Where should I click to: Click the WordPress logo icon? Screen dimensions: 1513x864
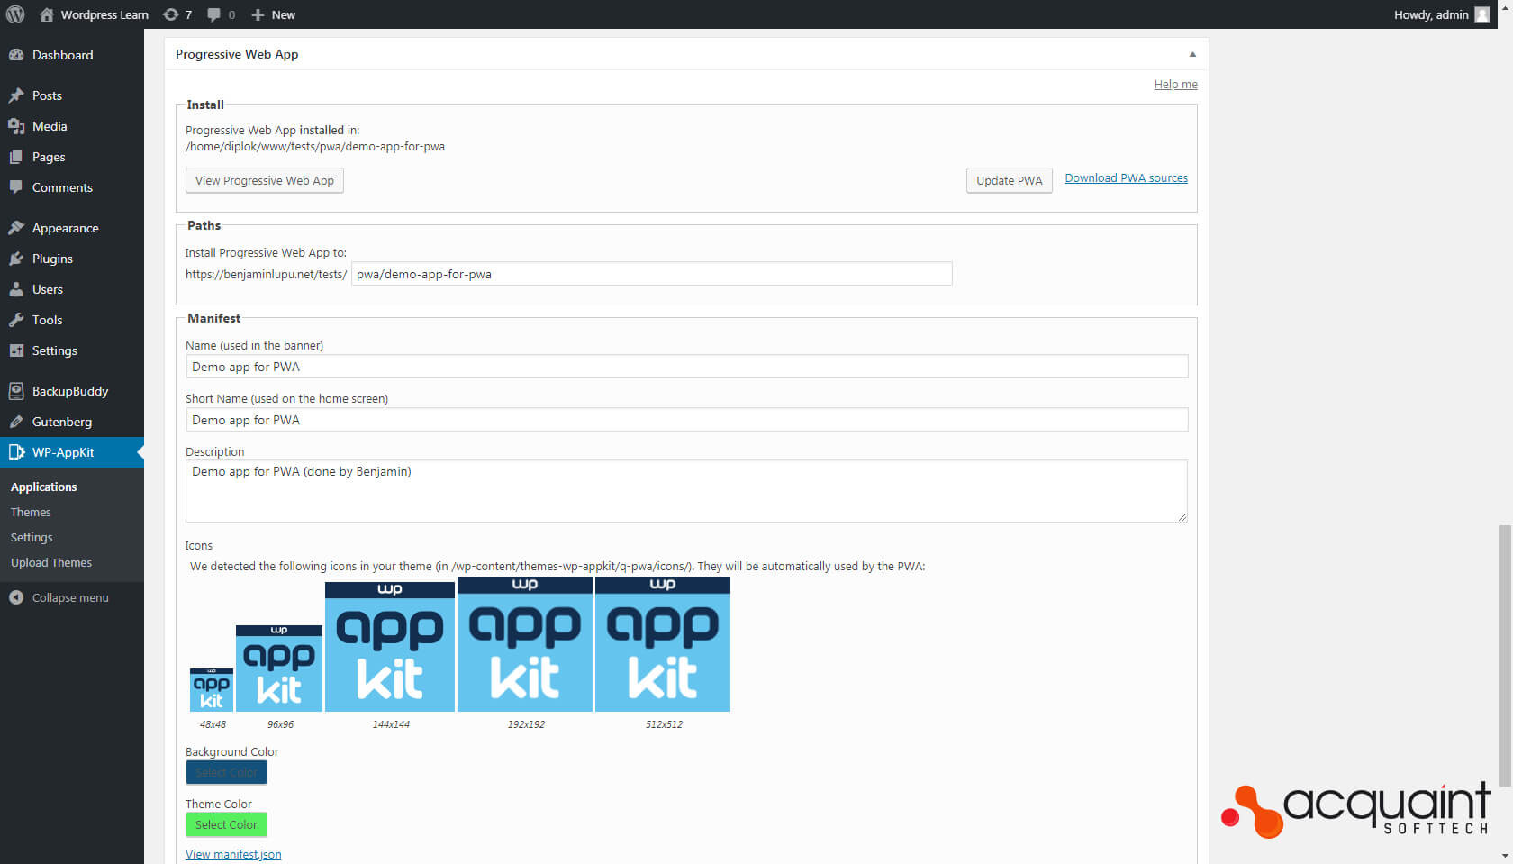(15, 14)
